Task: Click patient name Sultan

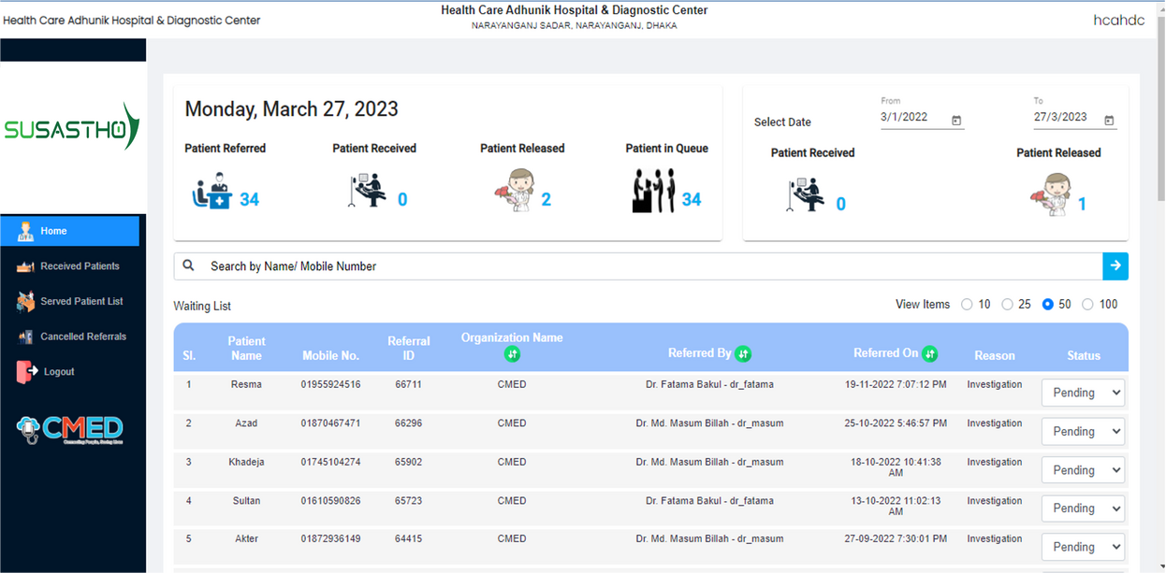Action: tap(246, 501)
